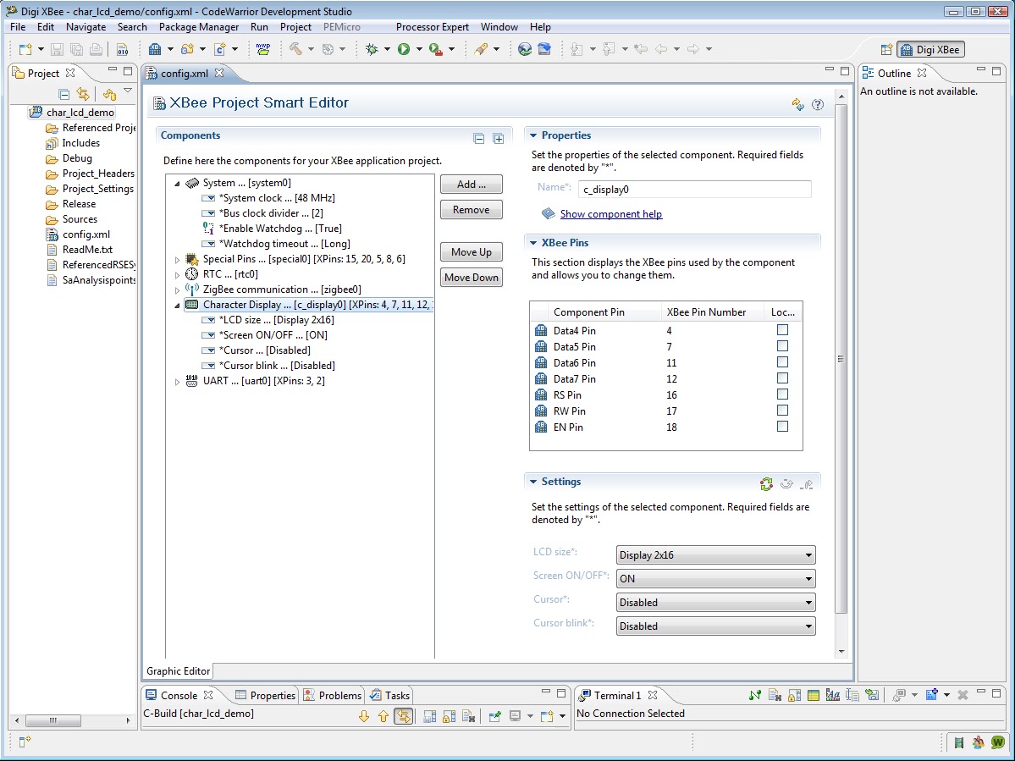Click the green refresh icon in Settings
This screenshot has height=761, width=1015.
tap(766, 483)
